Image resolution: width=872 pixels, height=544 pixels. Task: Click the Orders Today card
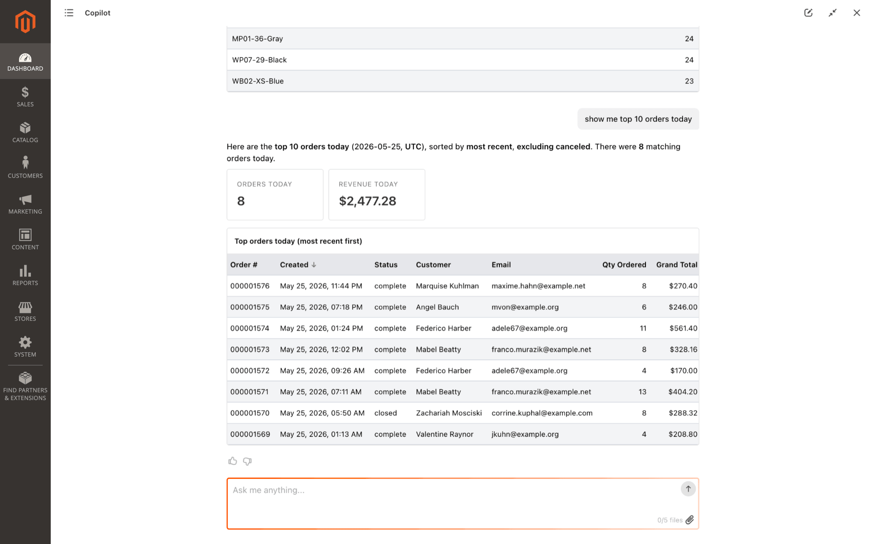click(x=275, y=195)
